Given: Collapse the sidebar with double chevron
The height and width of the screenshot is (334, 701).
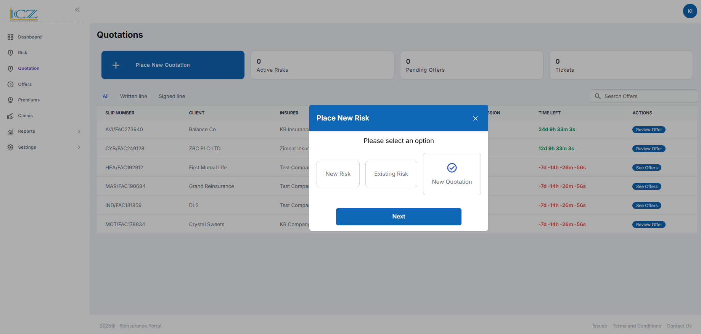Looking at the screenshot, I should 77,10.
